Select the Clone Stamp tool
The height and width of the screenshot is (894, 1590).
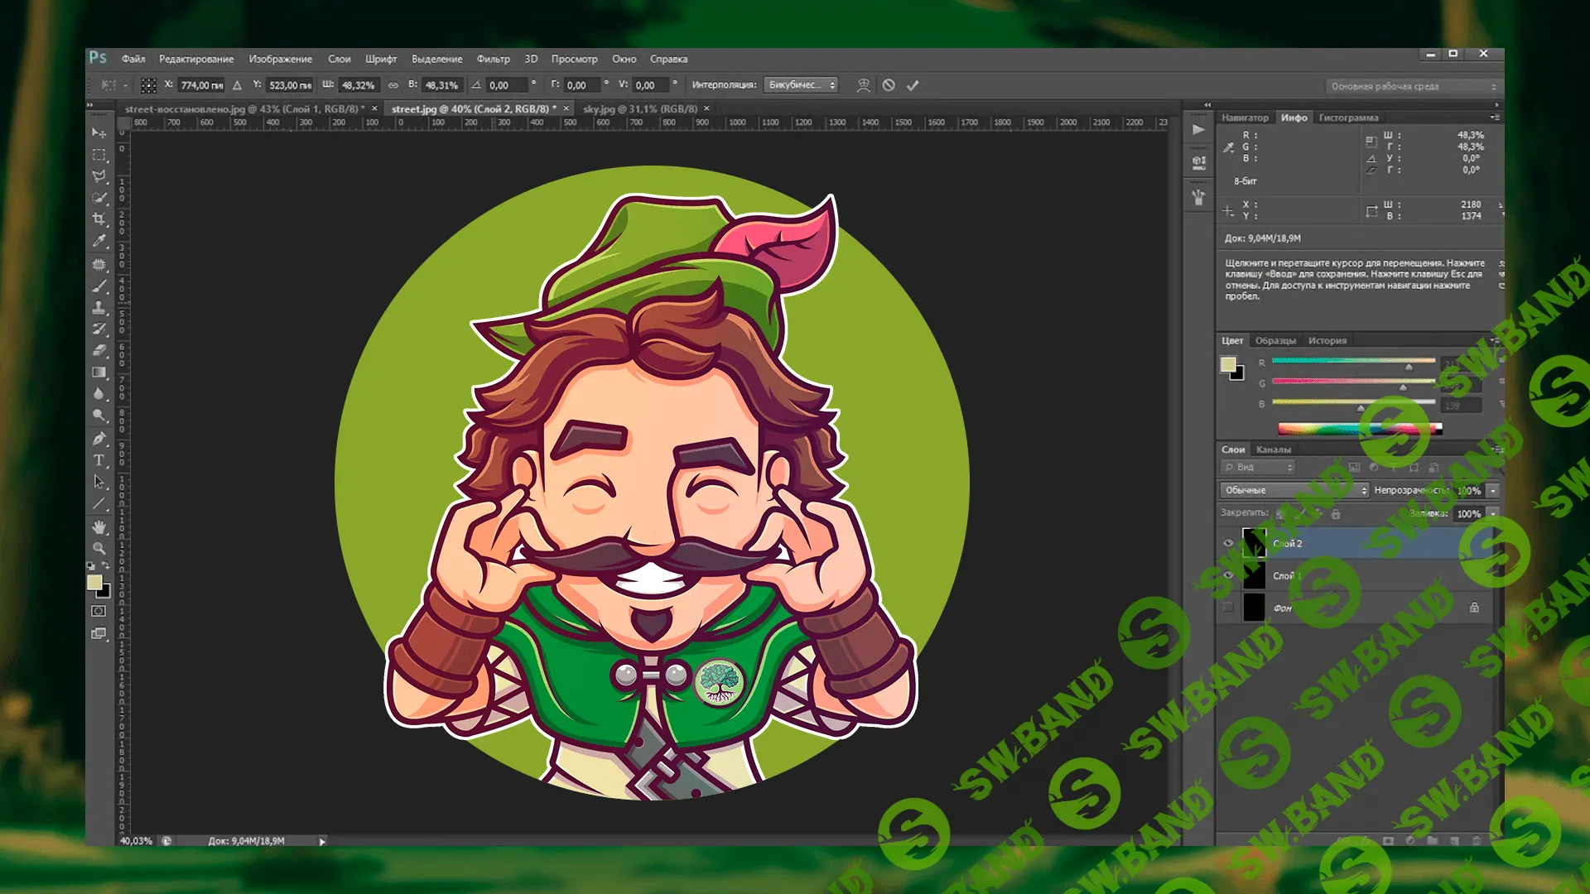pyautogui.click(x=99, y=307)
